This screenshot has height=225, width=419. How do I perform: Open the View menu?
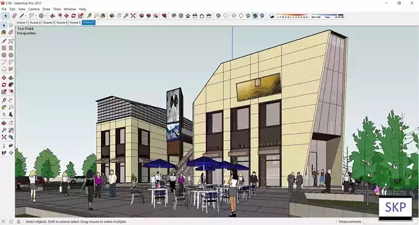click(22, 9)
